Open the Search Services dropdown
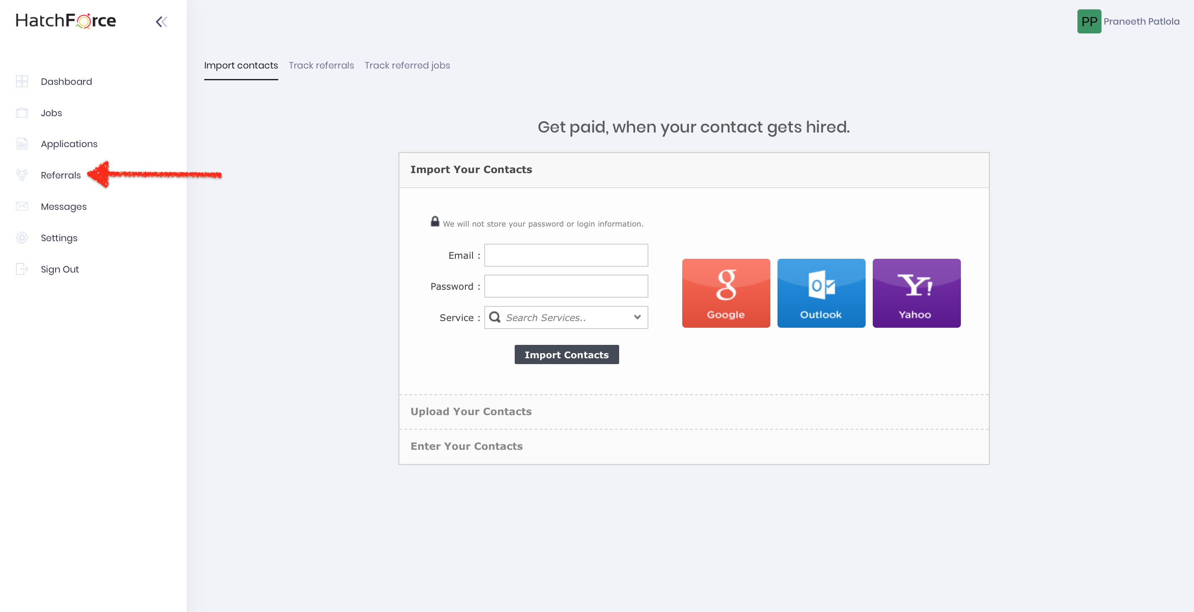The width and height of the screenshot is (1194, 612). click(x=566, y=318)
